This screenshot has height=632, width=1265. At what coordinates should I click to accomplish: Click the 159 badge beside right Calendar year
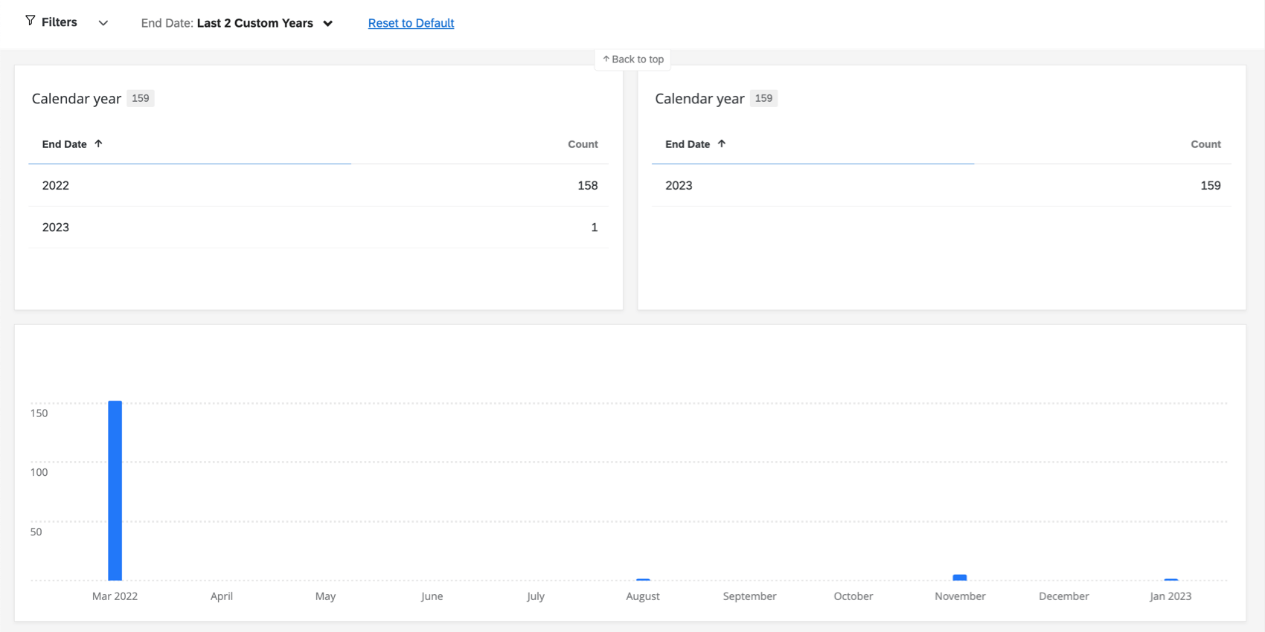coord(763,98)
